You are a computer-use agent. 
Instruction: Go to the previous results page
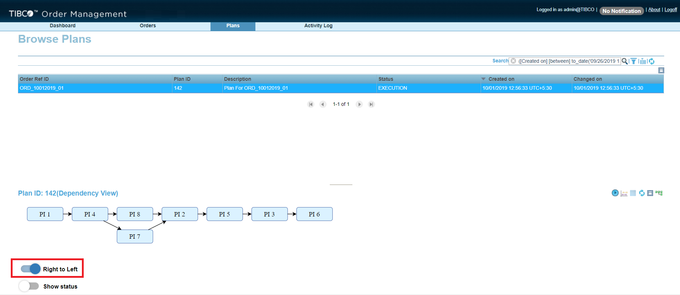[x=323, y=104]
